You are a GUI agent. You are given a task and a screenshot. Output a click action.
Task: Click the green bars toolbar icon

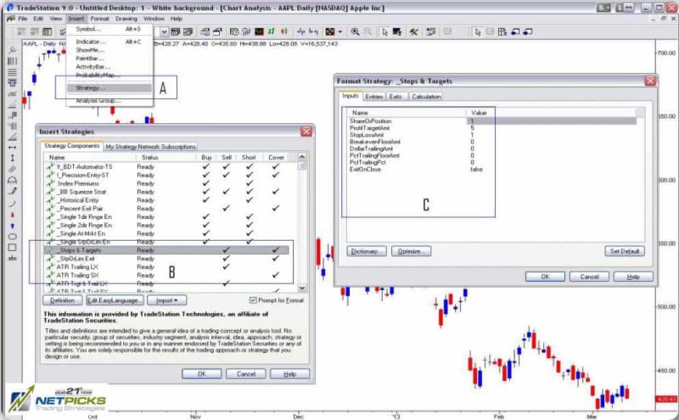[x=272, y=31]
